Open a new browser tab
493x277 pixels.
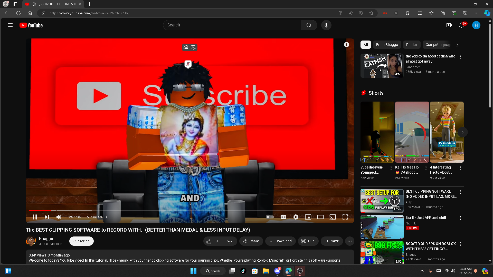pyautogui.click(x=89, y=4)
